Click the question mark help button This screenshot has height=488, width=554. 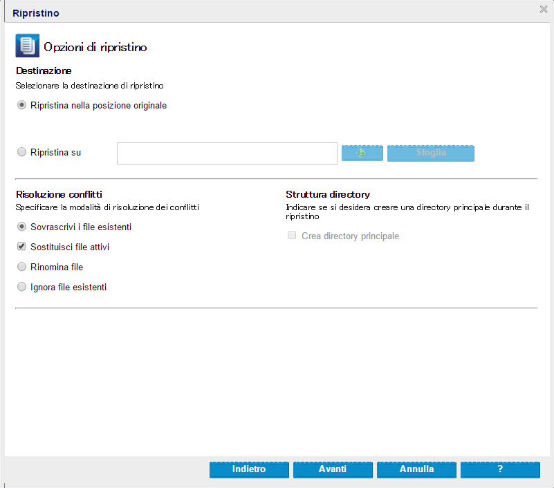tap(499, 469)
